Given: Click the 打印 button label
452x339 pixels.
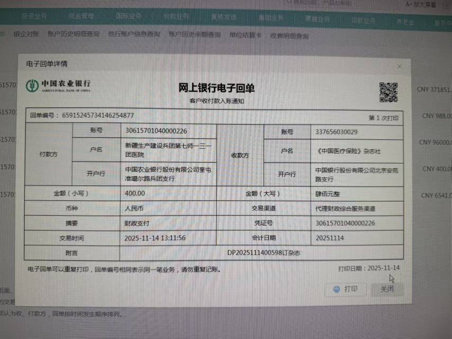Looking at the screenshot, I should (350, 289).
